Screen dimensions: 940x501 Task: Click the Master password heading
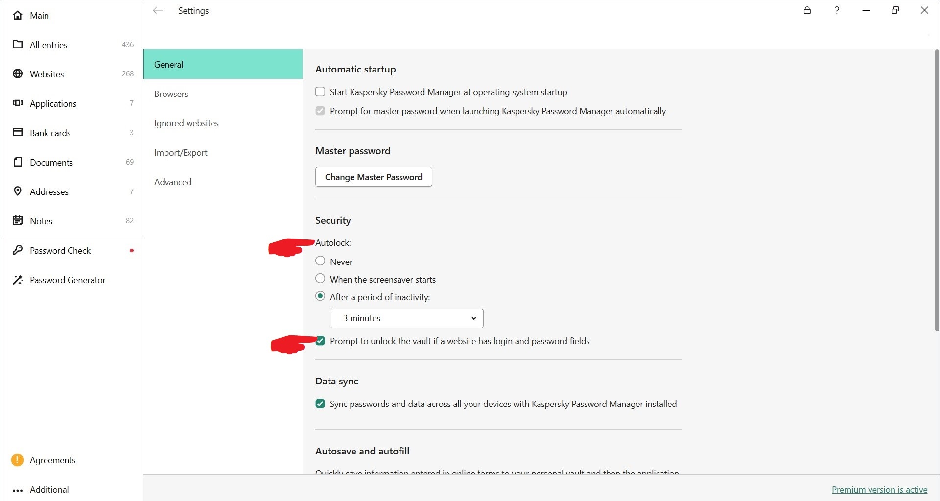352,151
